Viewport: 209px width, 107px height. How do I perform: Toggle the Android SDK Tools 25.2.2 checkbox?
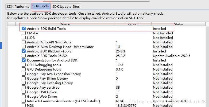coord(24,56)
